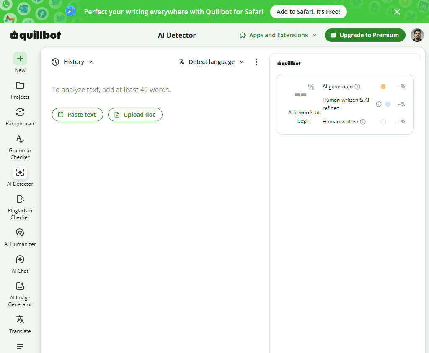The image size is (429, 353).
Task: Click the Paste text button
Action: coord(78,115)
